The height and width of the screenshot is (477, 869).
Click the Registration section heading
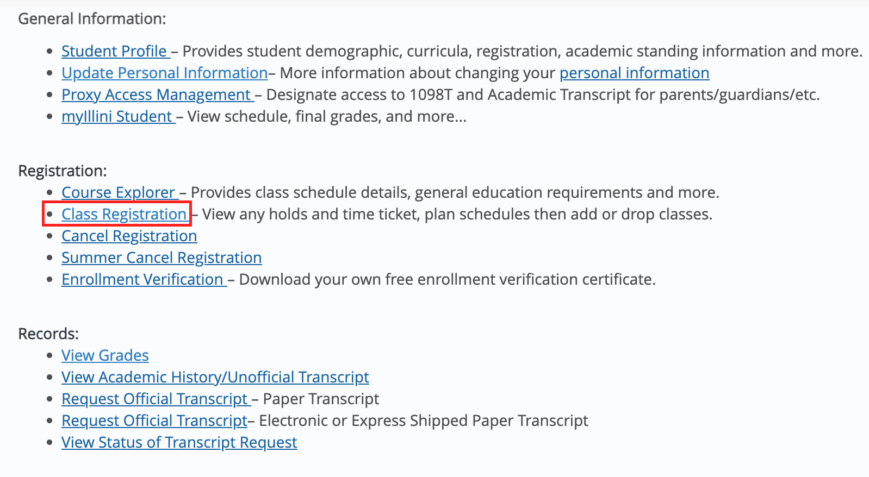(63, 171)
